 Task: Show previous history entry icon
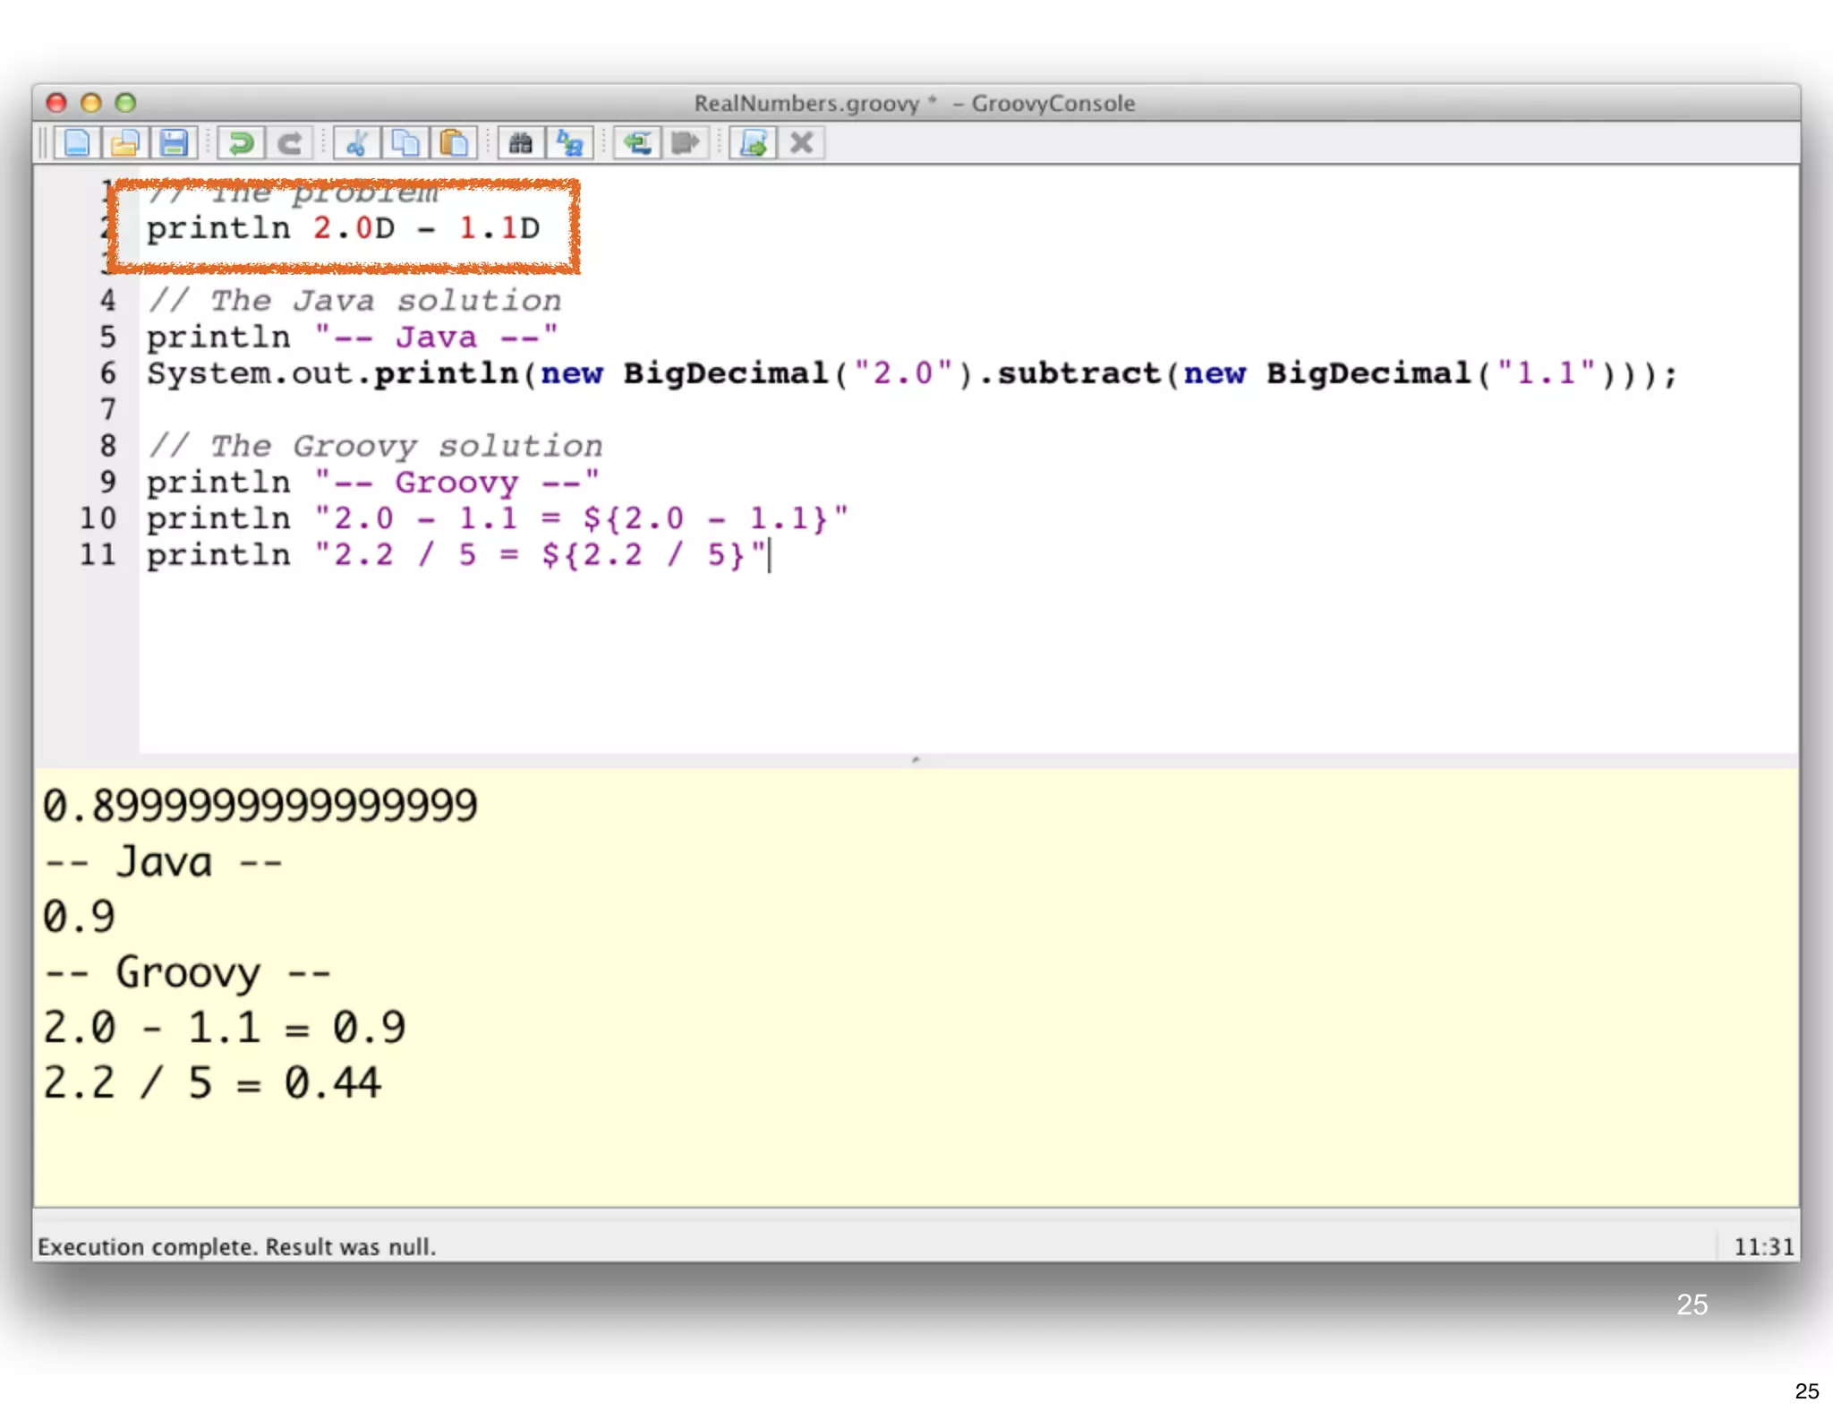(637, 143)
